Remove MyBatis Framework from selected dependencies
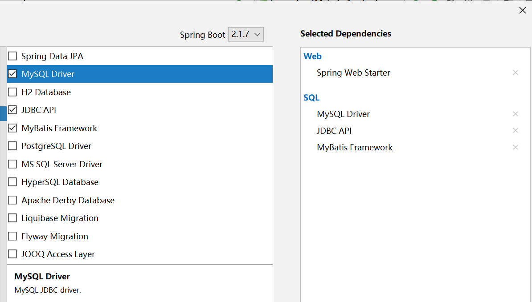 [516, 147]
